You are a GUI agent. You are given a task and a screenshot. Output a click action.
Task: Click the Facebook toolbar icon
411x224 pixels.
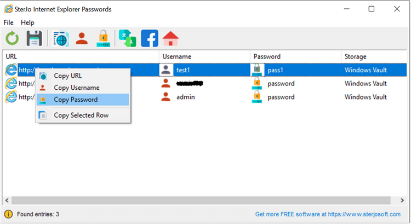150,38
